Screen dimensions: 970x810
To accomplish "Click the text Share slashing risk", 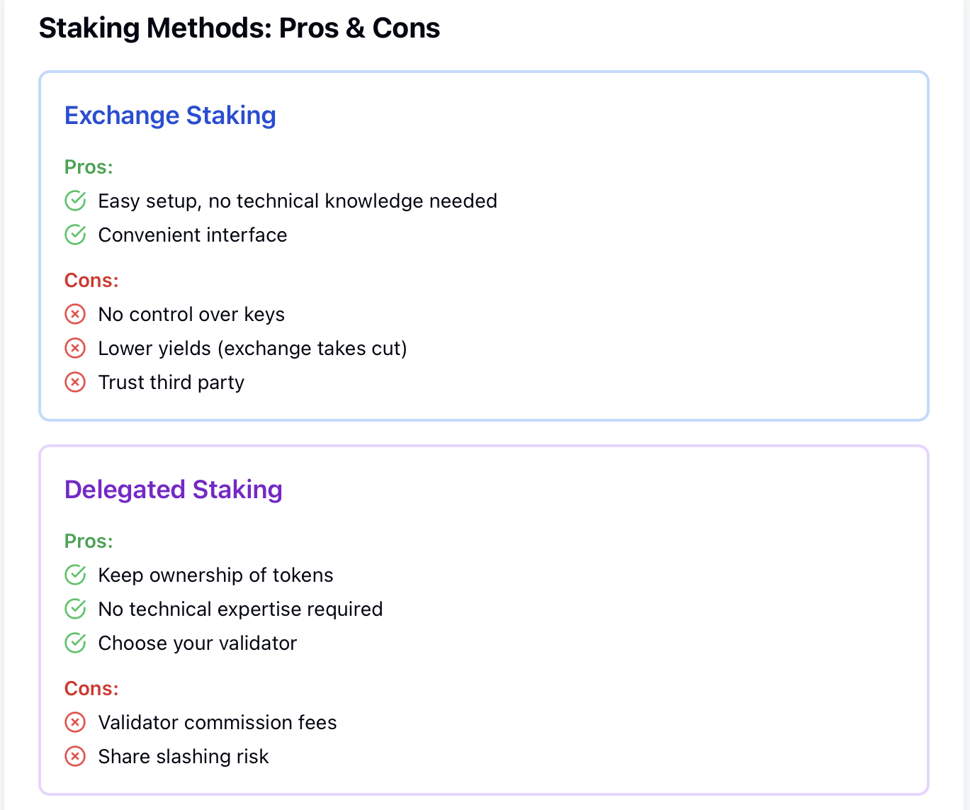I will [x=184, y=757].
